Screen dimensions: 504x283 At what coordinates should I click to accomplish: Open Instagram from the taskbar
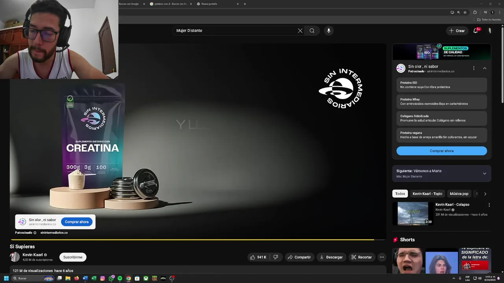[102, 278]
